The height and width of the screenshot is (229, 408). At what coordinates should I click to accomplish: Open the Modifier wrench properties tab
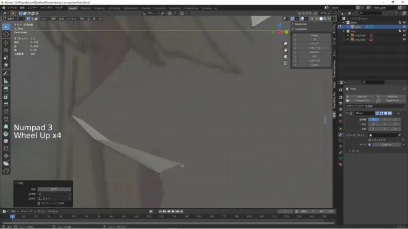point(341,135)
